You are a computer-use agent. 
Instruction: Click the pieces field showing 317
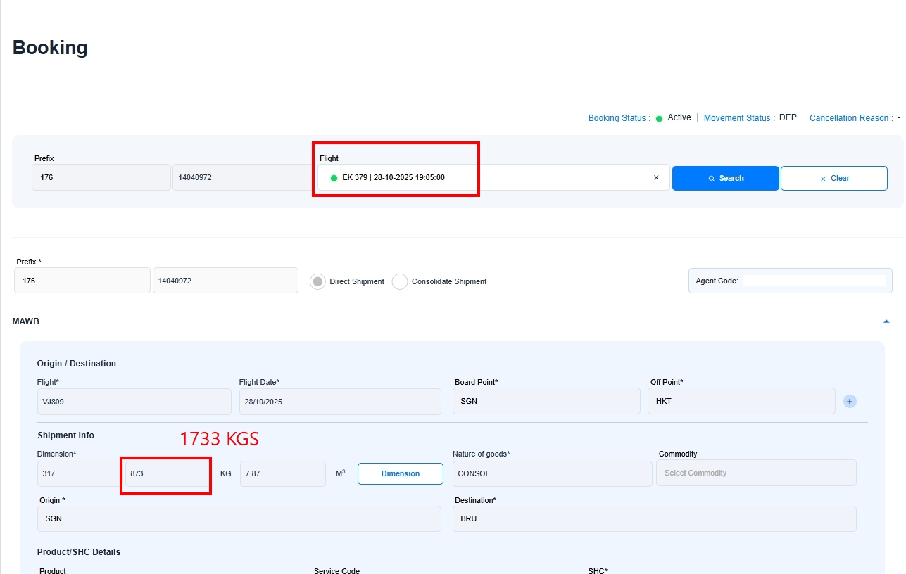[77, 473]
